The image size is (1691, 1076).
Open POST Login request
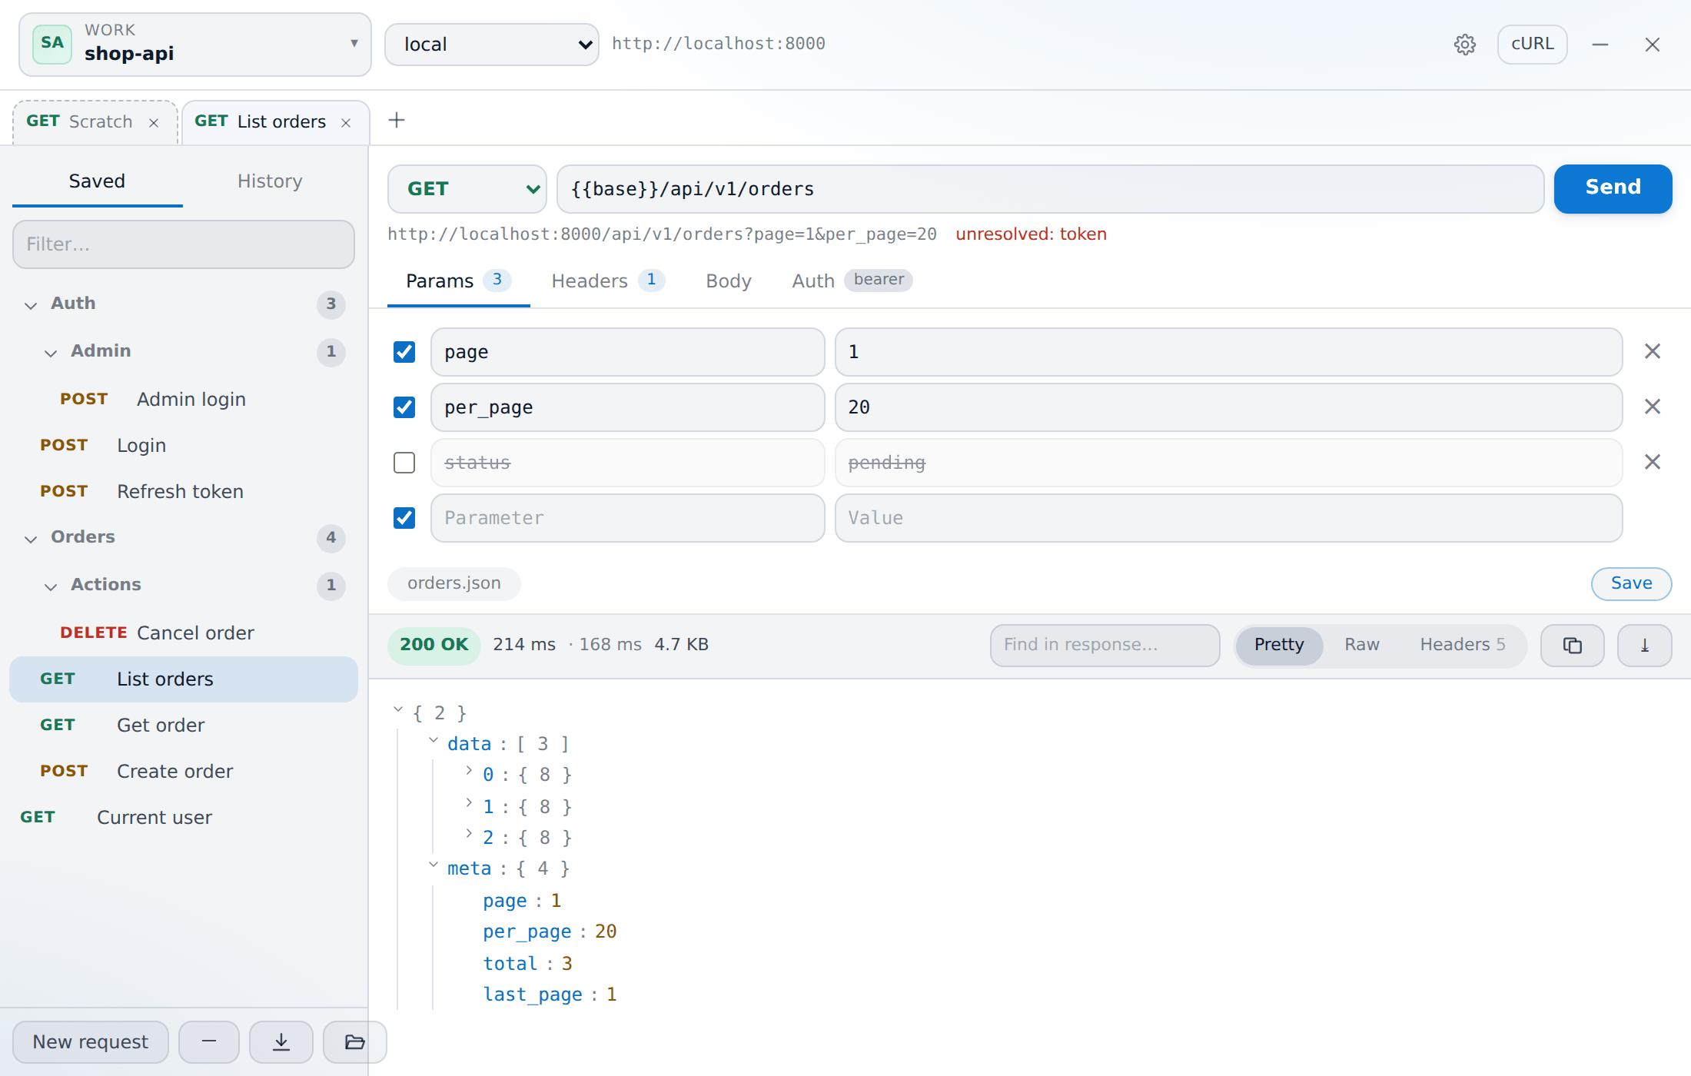(x=184, y=446)
